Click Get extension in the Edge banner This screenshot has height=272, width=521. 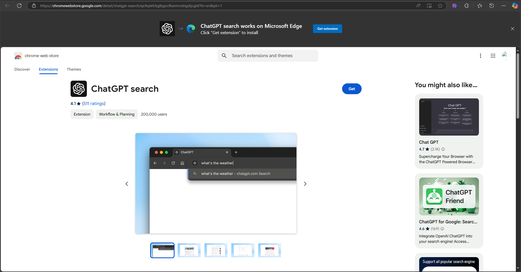(x=327, y=29)
